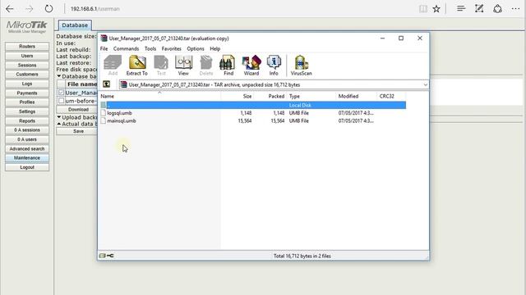Viewport: 526px width, 295px height.
Task: Collapse the Upload backup section
Action: [x=59, y=117]
